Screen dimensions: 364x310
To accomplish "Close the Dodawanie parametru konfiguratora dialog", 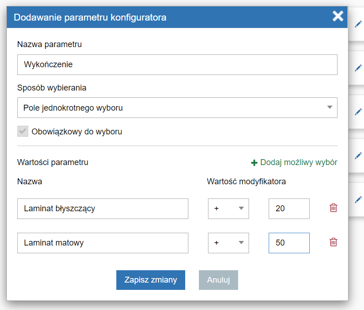I will pos(338,16).
